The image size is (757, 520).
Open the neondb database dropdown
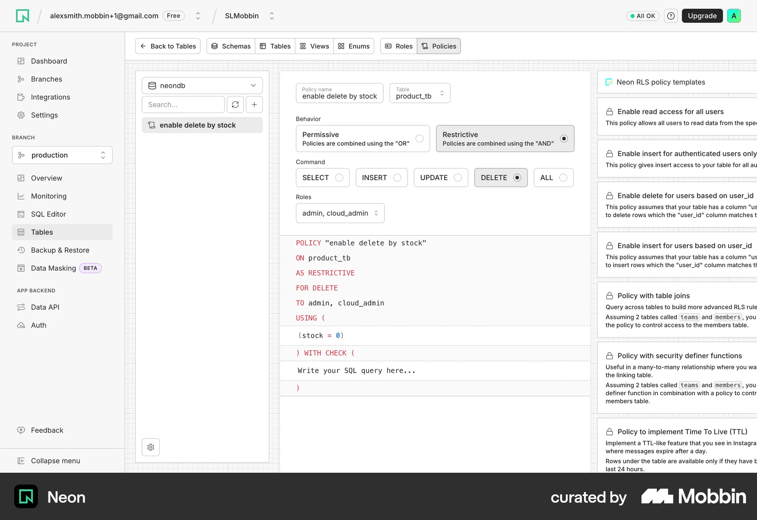pyautogui.click(x=202, y=85)
